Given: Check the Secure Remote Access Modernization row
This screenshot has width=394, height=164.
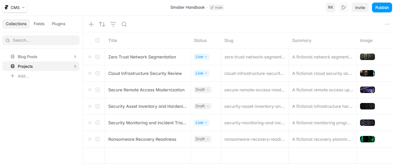Looking at the screenshot, I should click(x=98, y=90).
